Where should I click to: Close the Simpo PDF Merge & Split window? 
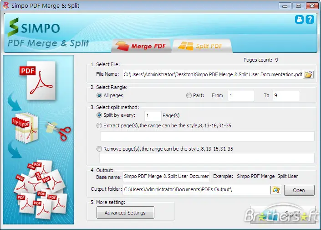tap(312, 6)
